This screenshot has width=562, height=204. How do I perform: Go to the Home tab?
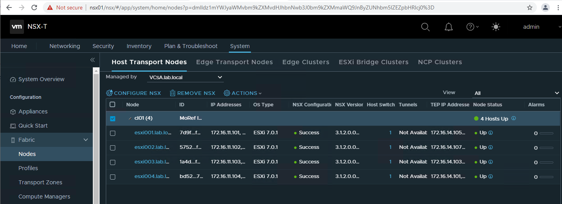pos(19,46)
